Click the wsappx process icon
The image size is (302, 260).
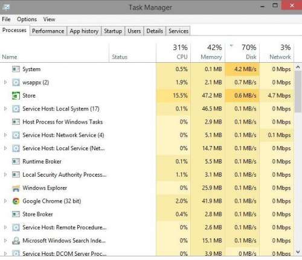(x=16, y=83)
